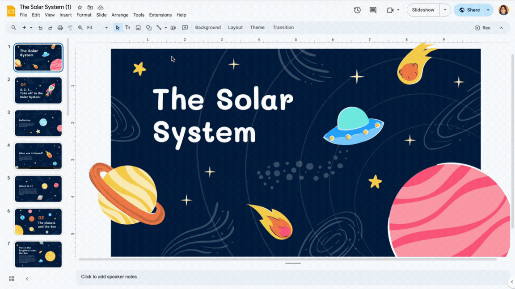Screen dimensions: 515x289
Task: Open the Format menu
Action: (84, 15)
